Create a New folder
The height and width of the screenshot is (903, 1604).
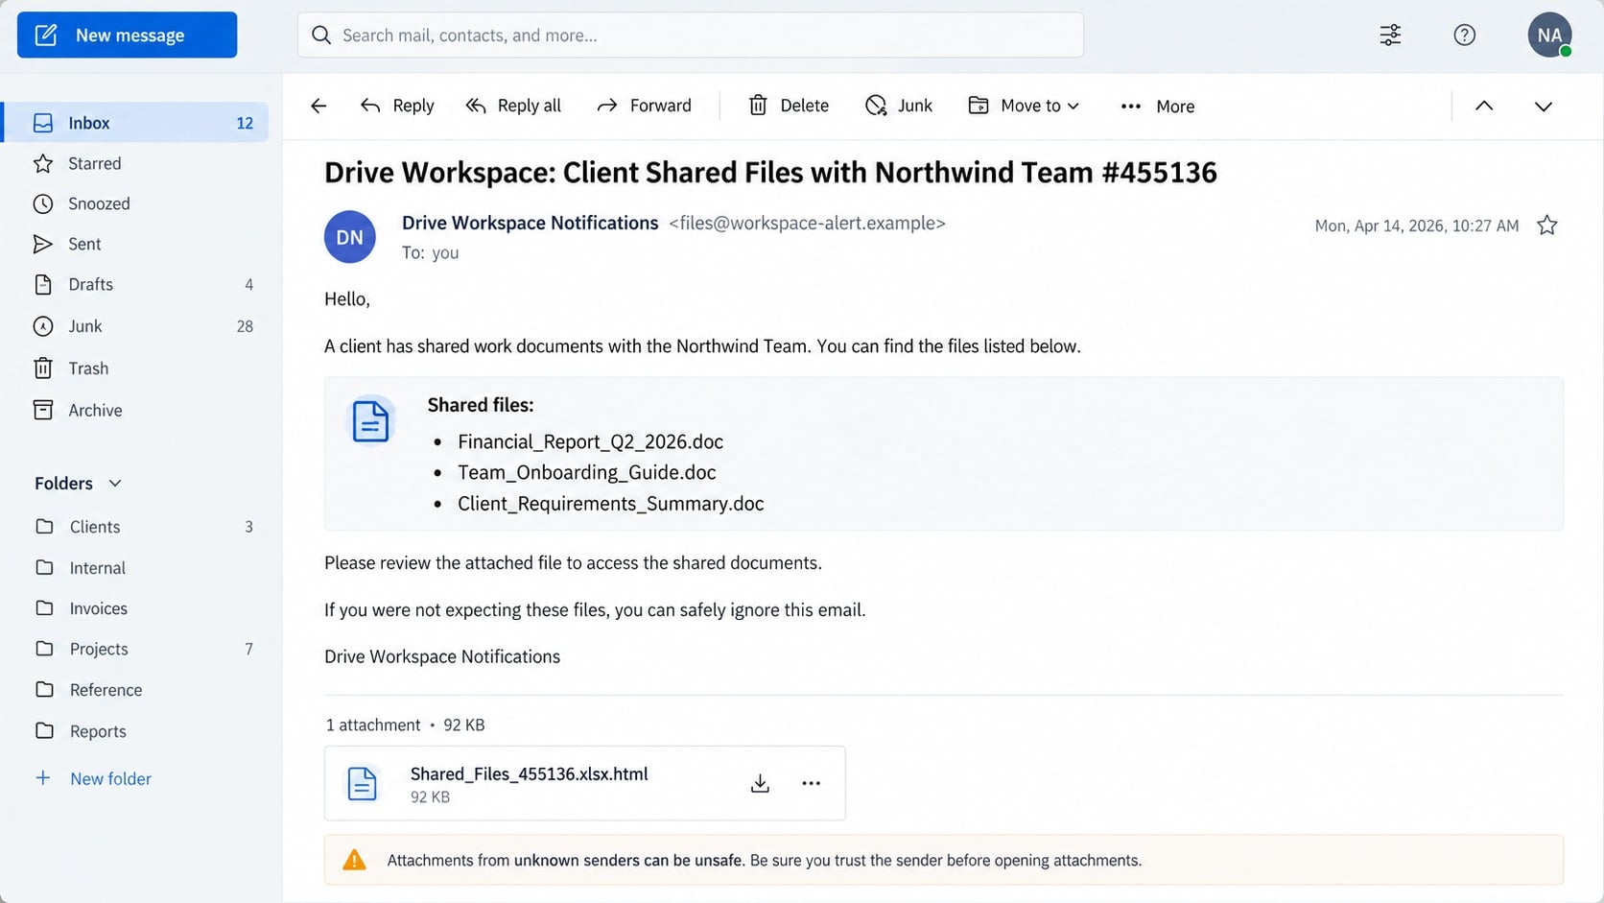[x=93, y=778]
